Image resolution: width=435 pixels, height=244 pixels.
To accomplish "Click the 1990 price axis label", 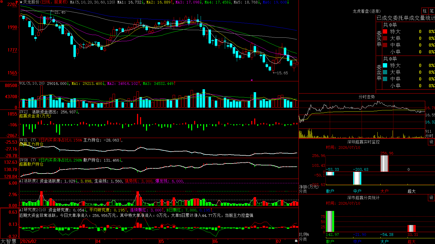I will pos(13,27).
